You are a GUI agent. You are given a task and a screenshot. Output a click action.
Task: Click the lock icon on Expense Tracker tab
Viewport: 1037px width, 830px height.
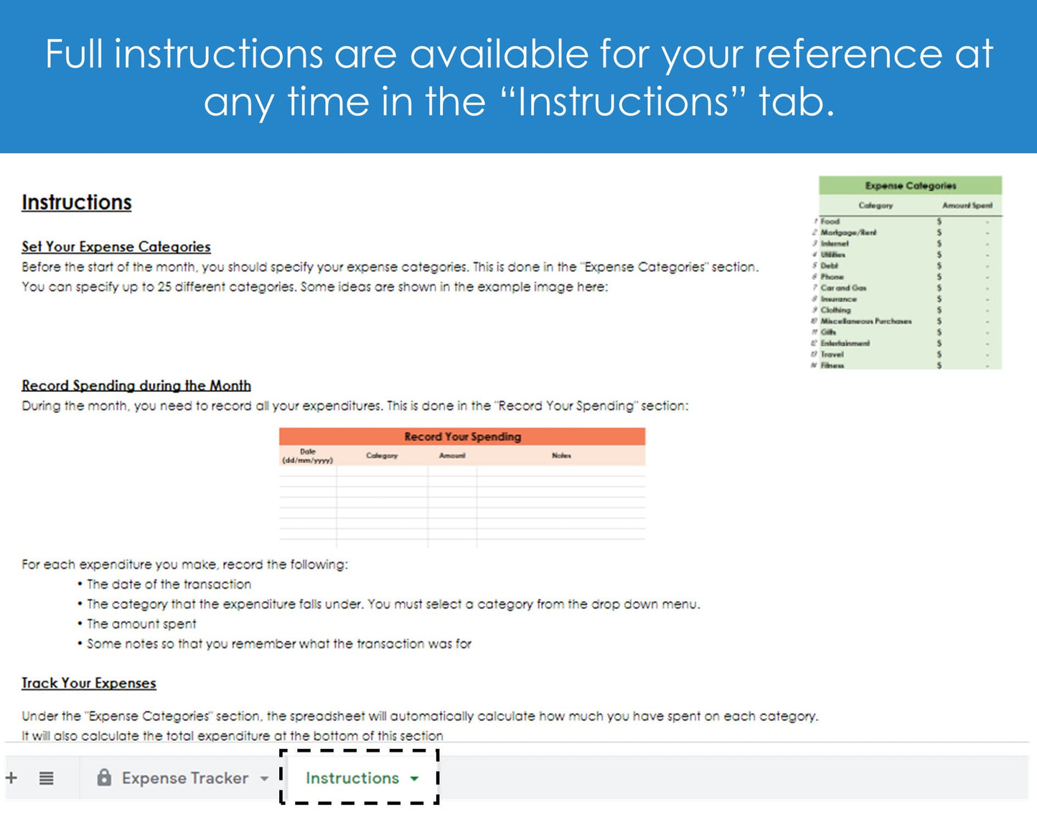tap(104, 778)
